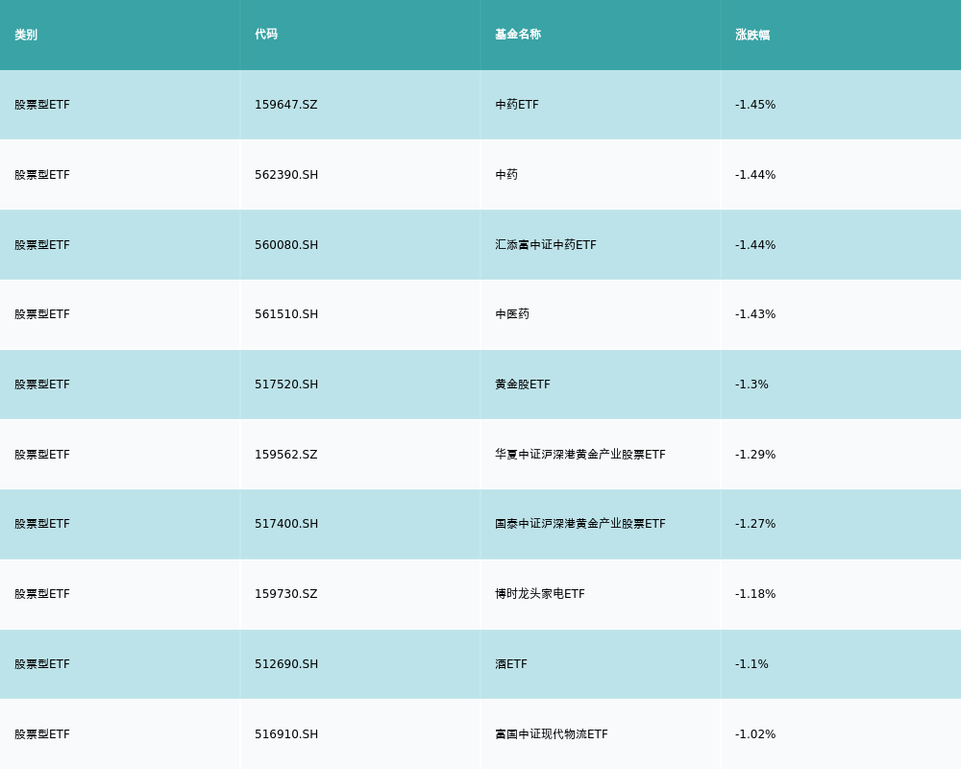Click the -1.45% change value
Image resolution: width=961 pixels, height=769 pixels.
(x=755, y=105)
